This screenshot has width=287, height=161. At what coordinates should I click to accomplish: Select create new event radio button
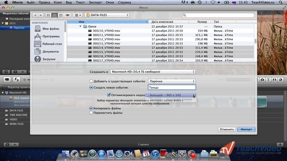click(91, 88)
